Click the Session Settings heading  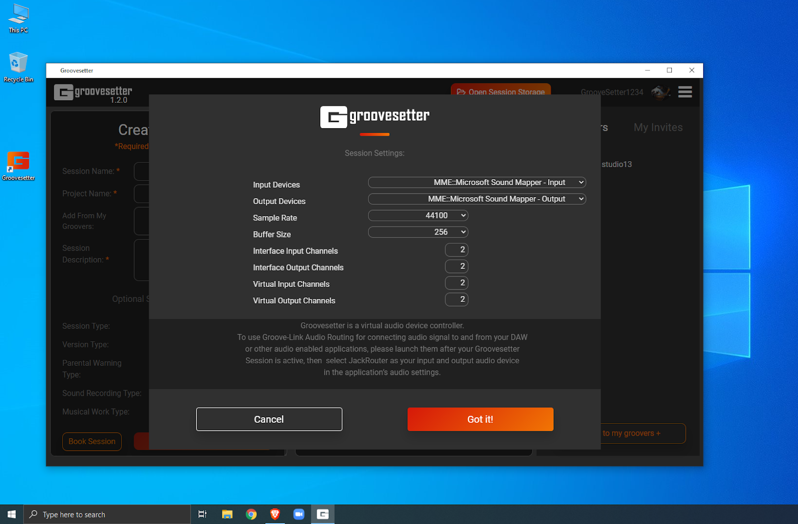tap(375, 153)
